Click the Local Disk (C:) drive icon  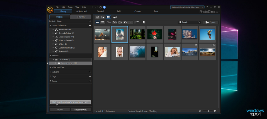tap(56, 59)
